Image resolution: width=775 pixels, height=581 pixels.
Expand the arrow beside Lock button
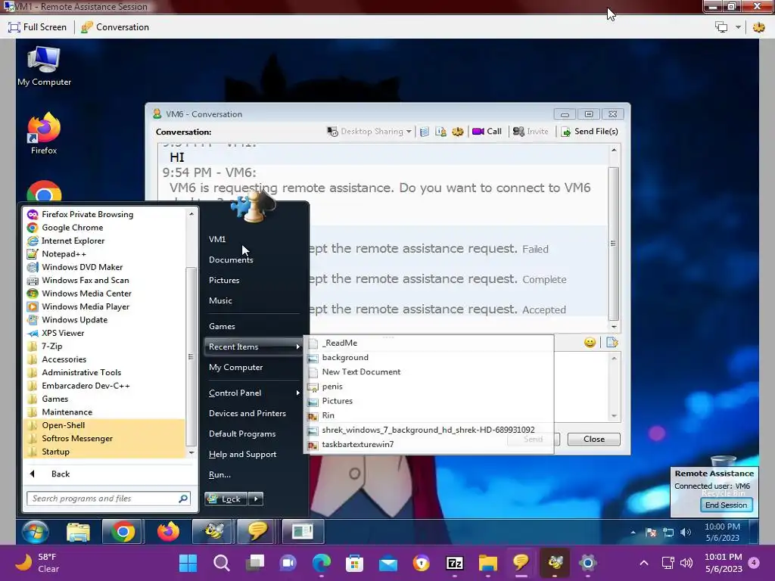256,499
